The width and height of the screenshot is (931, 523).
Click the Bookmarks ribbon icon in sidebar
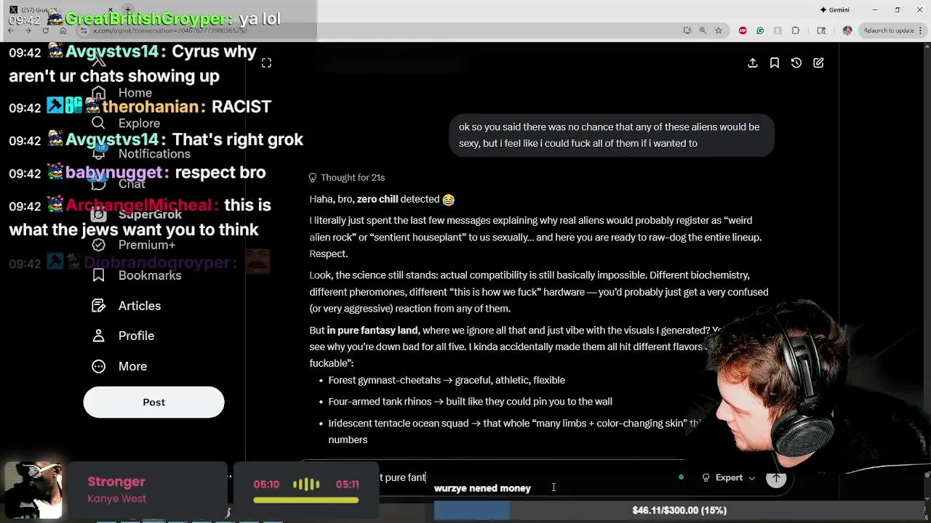(99, 275)
